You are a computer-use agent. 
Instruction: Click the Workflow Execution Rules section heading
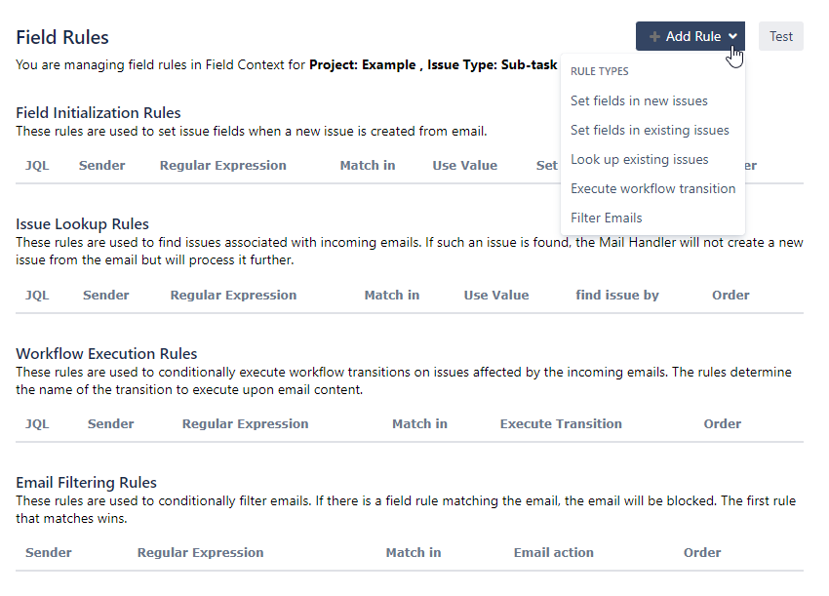(x=106, y=354)
